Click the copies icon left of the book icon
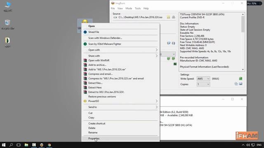Image resolution: width=264 pixels, height=148 pixels. click(x=236, y=84)
